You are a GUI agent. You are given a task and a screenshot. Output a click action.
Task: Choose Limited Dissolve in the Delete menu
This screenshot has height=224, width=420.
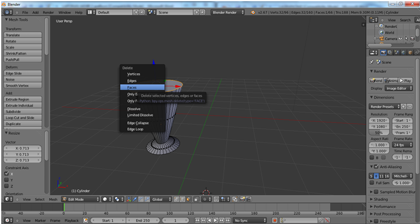click(143, 115)
